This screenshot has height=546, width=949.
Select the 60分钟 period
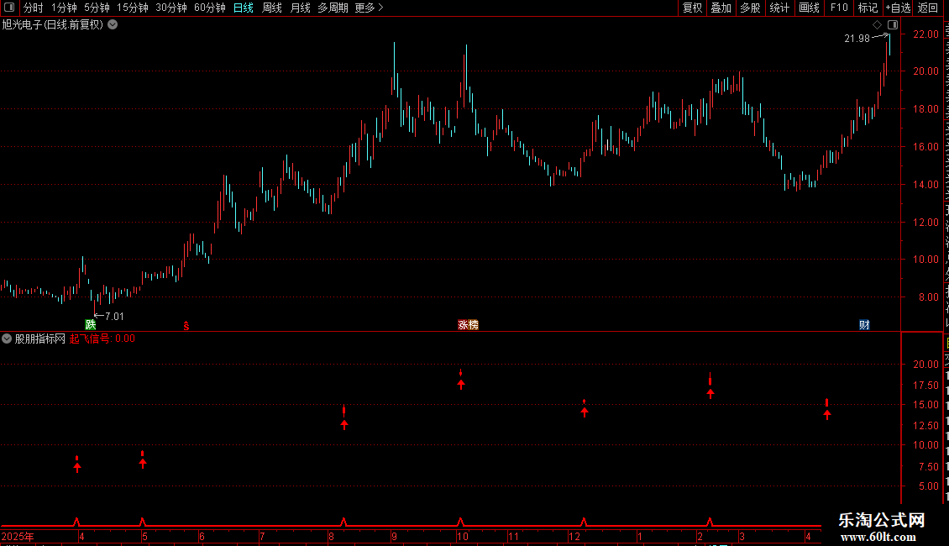point(210,8)
